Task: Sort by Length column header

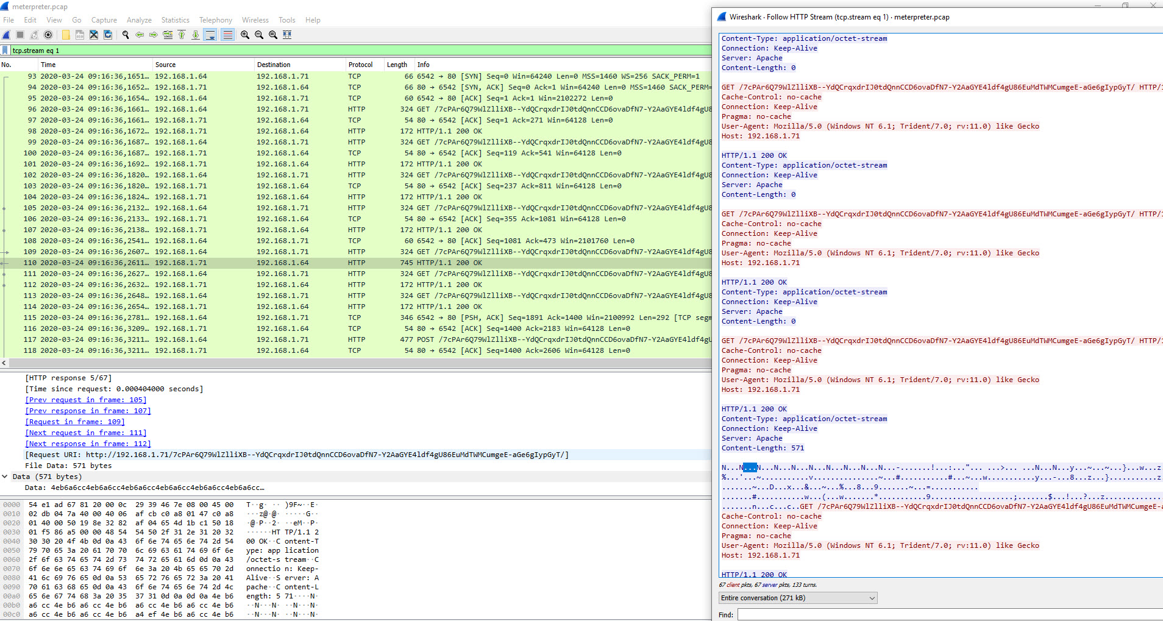Action: pos(399,65)
